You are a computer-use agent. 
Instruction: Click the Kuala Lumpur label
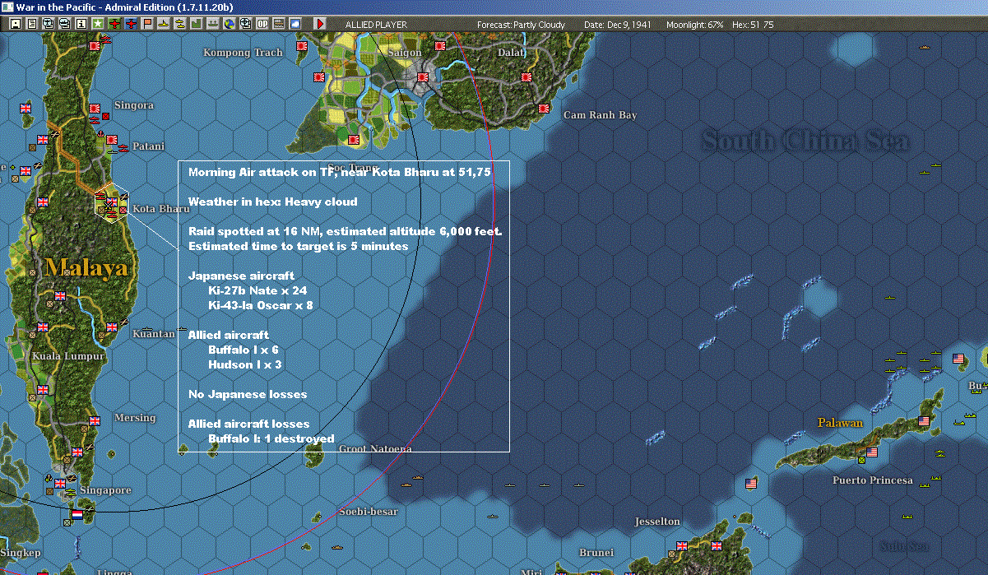[x=68, y=356]
